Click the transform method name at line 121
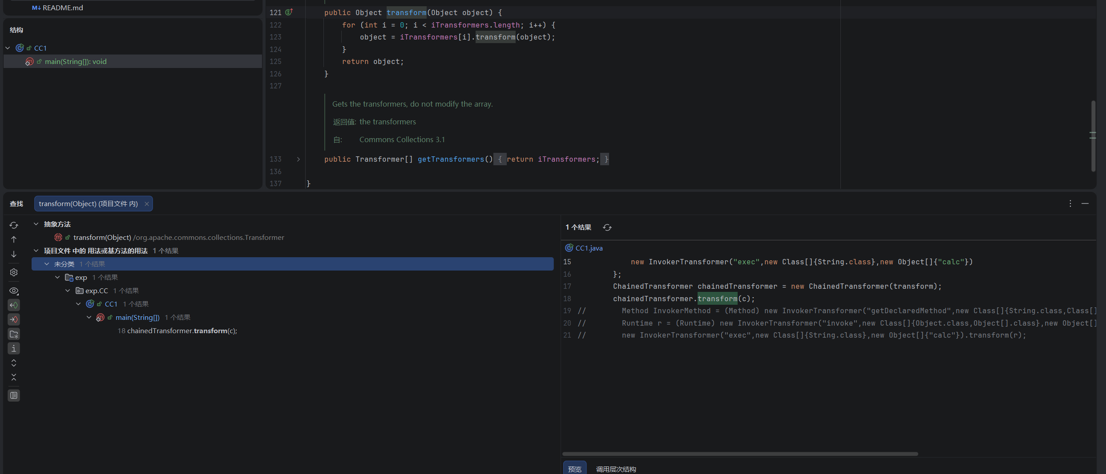This screenshot has width=1106, height=474. pos(406,12)
